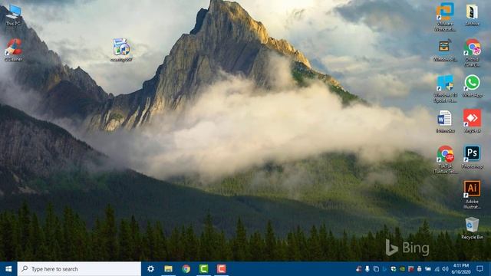Image resolution: width=491 pixels, height=276 pixels.
Task: Open CCleaner desktop shortcut
Action: [x=13, y=50]
